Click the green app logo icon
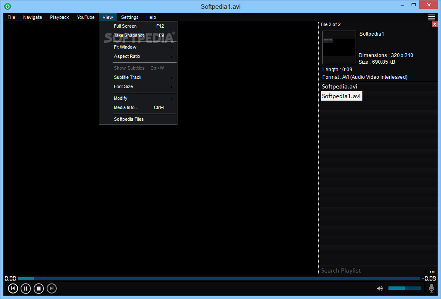Image resolution: width=441 pixels, height=299 pixels. point(8,6)
